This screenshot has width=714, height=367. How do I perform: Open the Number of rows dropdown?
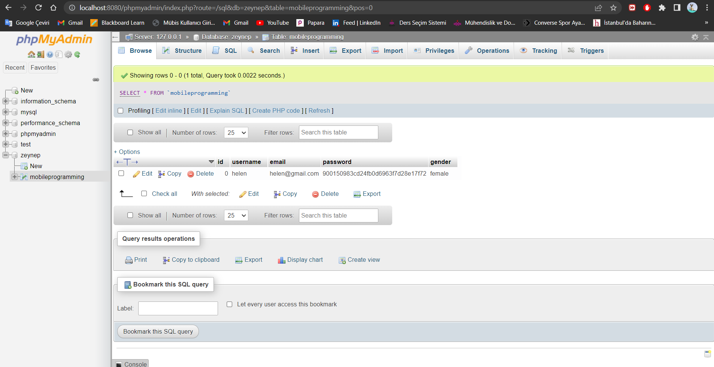(236, 132)
